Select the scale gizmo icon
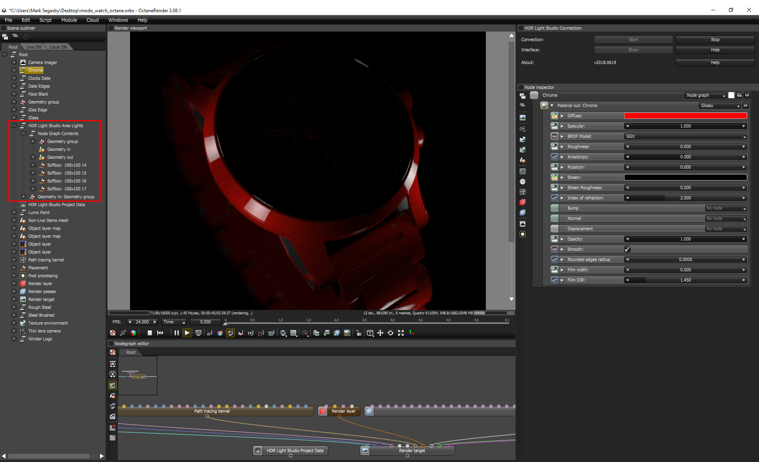759x462 pixels. (401, 333)
